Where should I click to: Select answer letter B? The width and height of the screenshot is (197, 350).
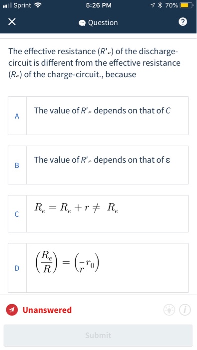pyautogui.click(x=17, y=165)
